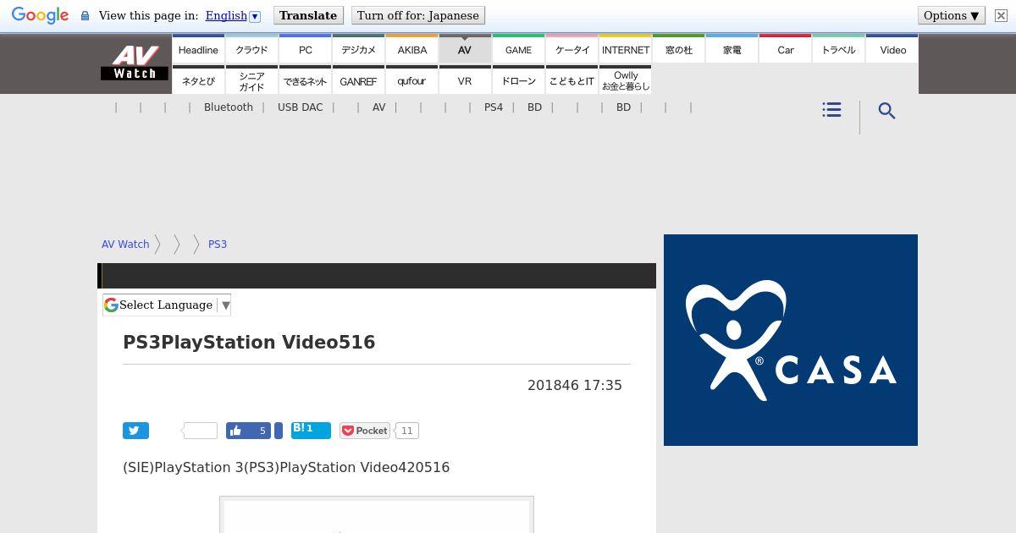The height and width of the screenshot is (533, 1016).
Task: Open the GANREF tab
Action: (359, 80)
